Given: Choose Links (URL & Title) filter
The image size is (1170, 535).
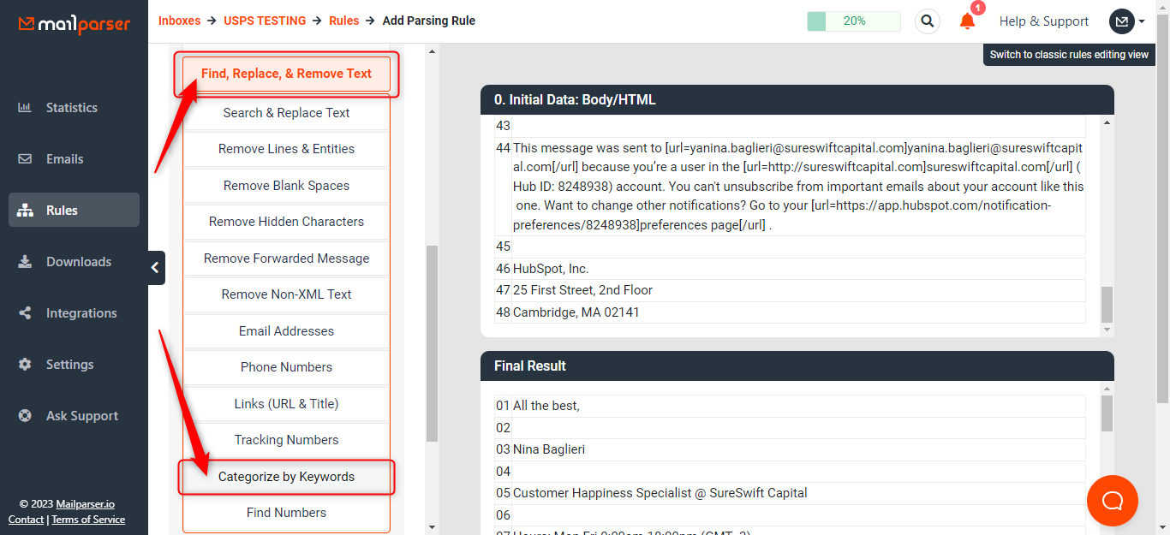Looking at the screenshot, I should point(286,404).
